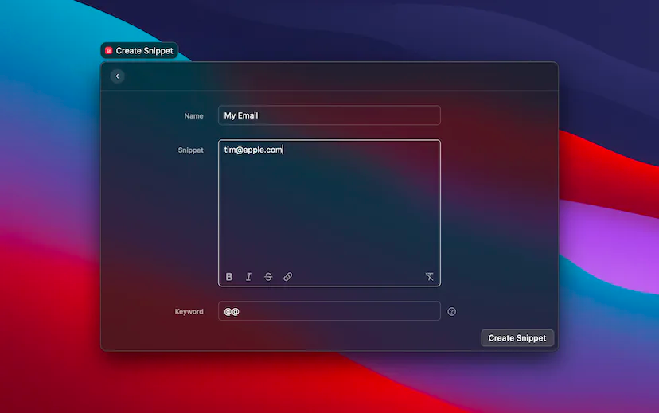Image resolution: width=659 pixels, height=413 pixels.
Task: Focus the Name field containing My Email
Action: click(329, 115)
